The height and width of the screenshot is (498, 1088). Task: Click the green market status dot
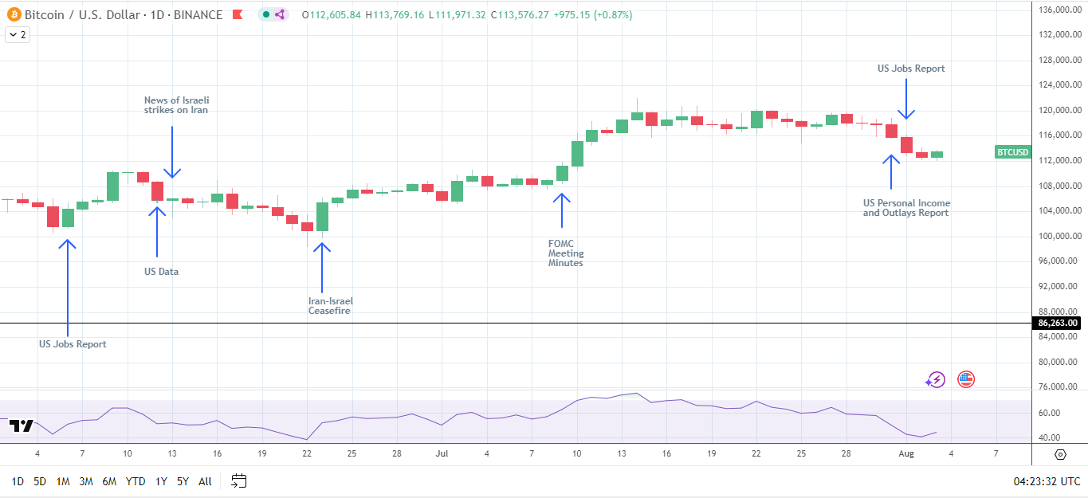coord(265,14)
